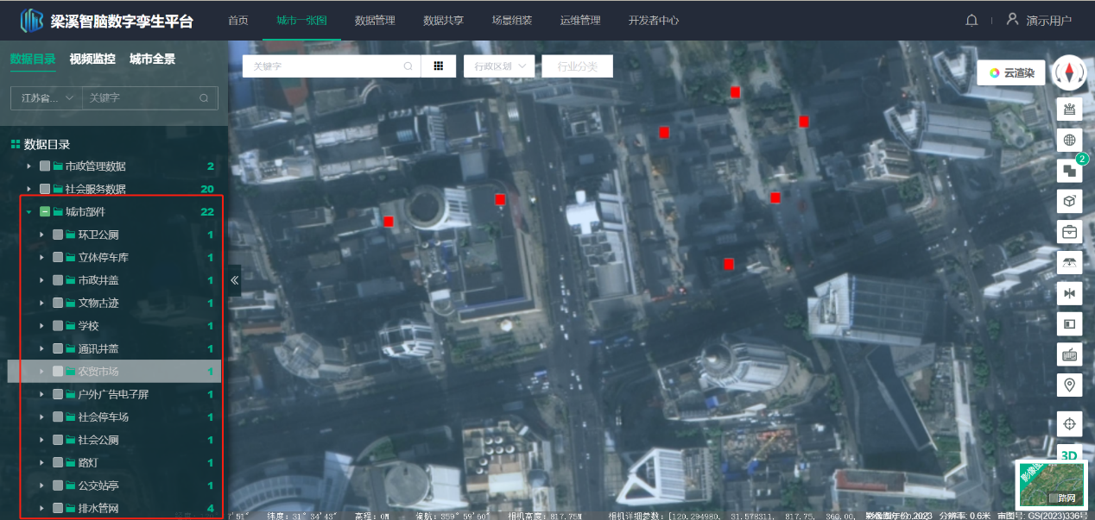Expand the 户外广告电子屏 node
Image resolution: width=1095 pixels, height=520 pixels.
(41, 395)
